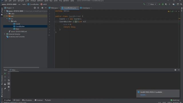Go to next highlighted error arrow
Viewport: 183px width, 103px height.
(179, 11)
